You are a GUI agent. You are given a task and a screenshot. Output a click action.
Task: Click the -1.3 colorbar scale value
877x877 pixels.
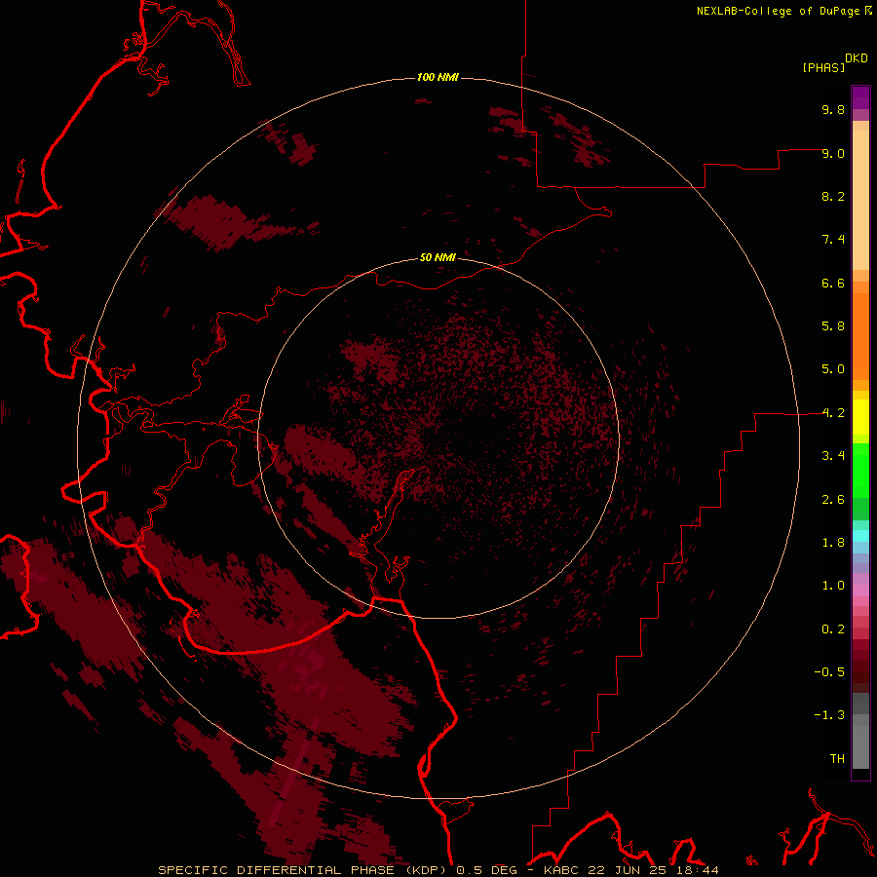tap(829, 715)
